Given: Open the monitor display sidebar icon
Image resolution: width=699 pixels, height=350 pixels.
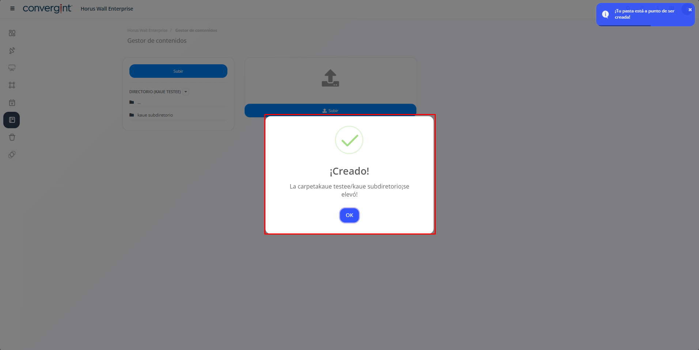Looking at the screenshot, I should pyautogui.click(x=12, y=68).
